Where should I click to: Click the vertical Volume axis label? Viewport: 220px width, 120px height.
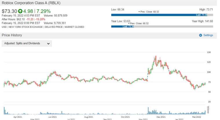[208, 110]
